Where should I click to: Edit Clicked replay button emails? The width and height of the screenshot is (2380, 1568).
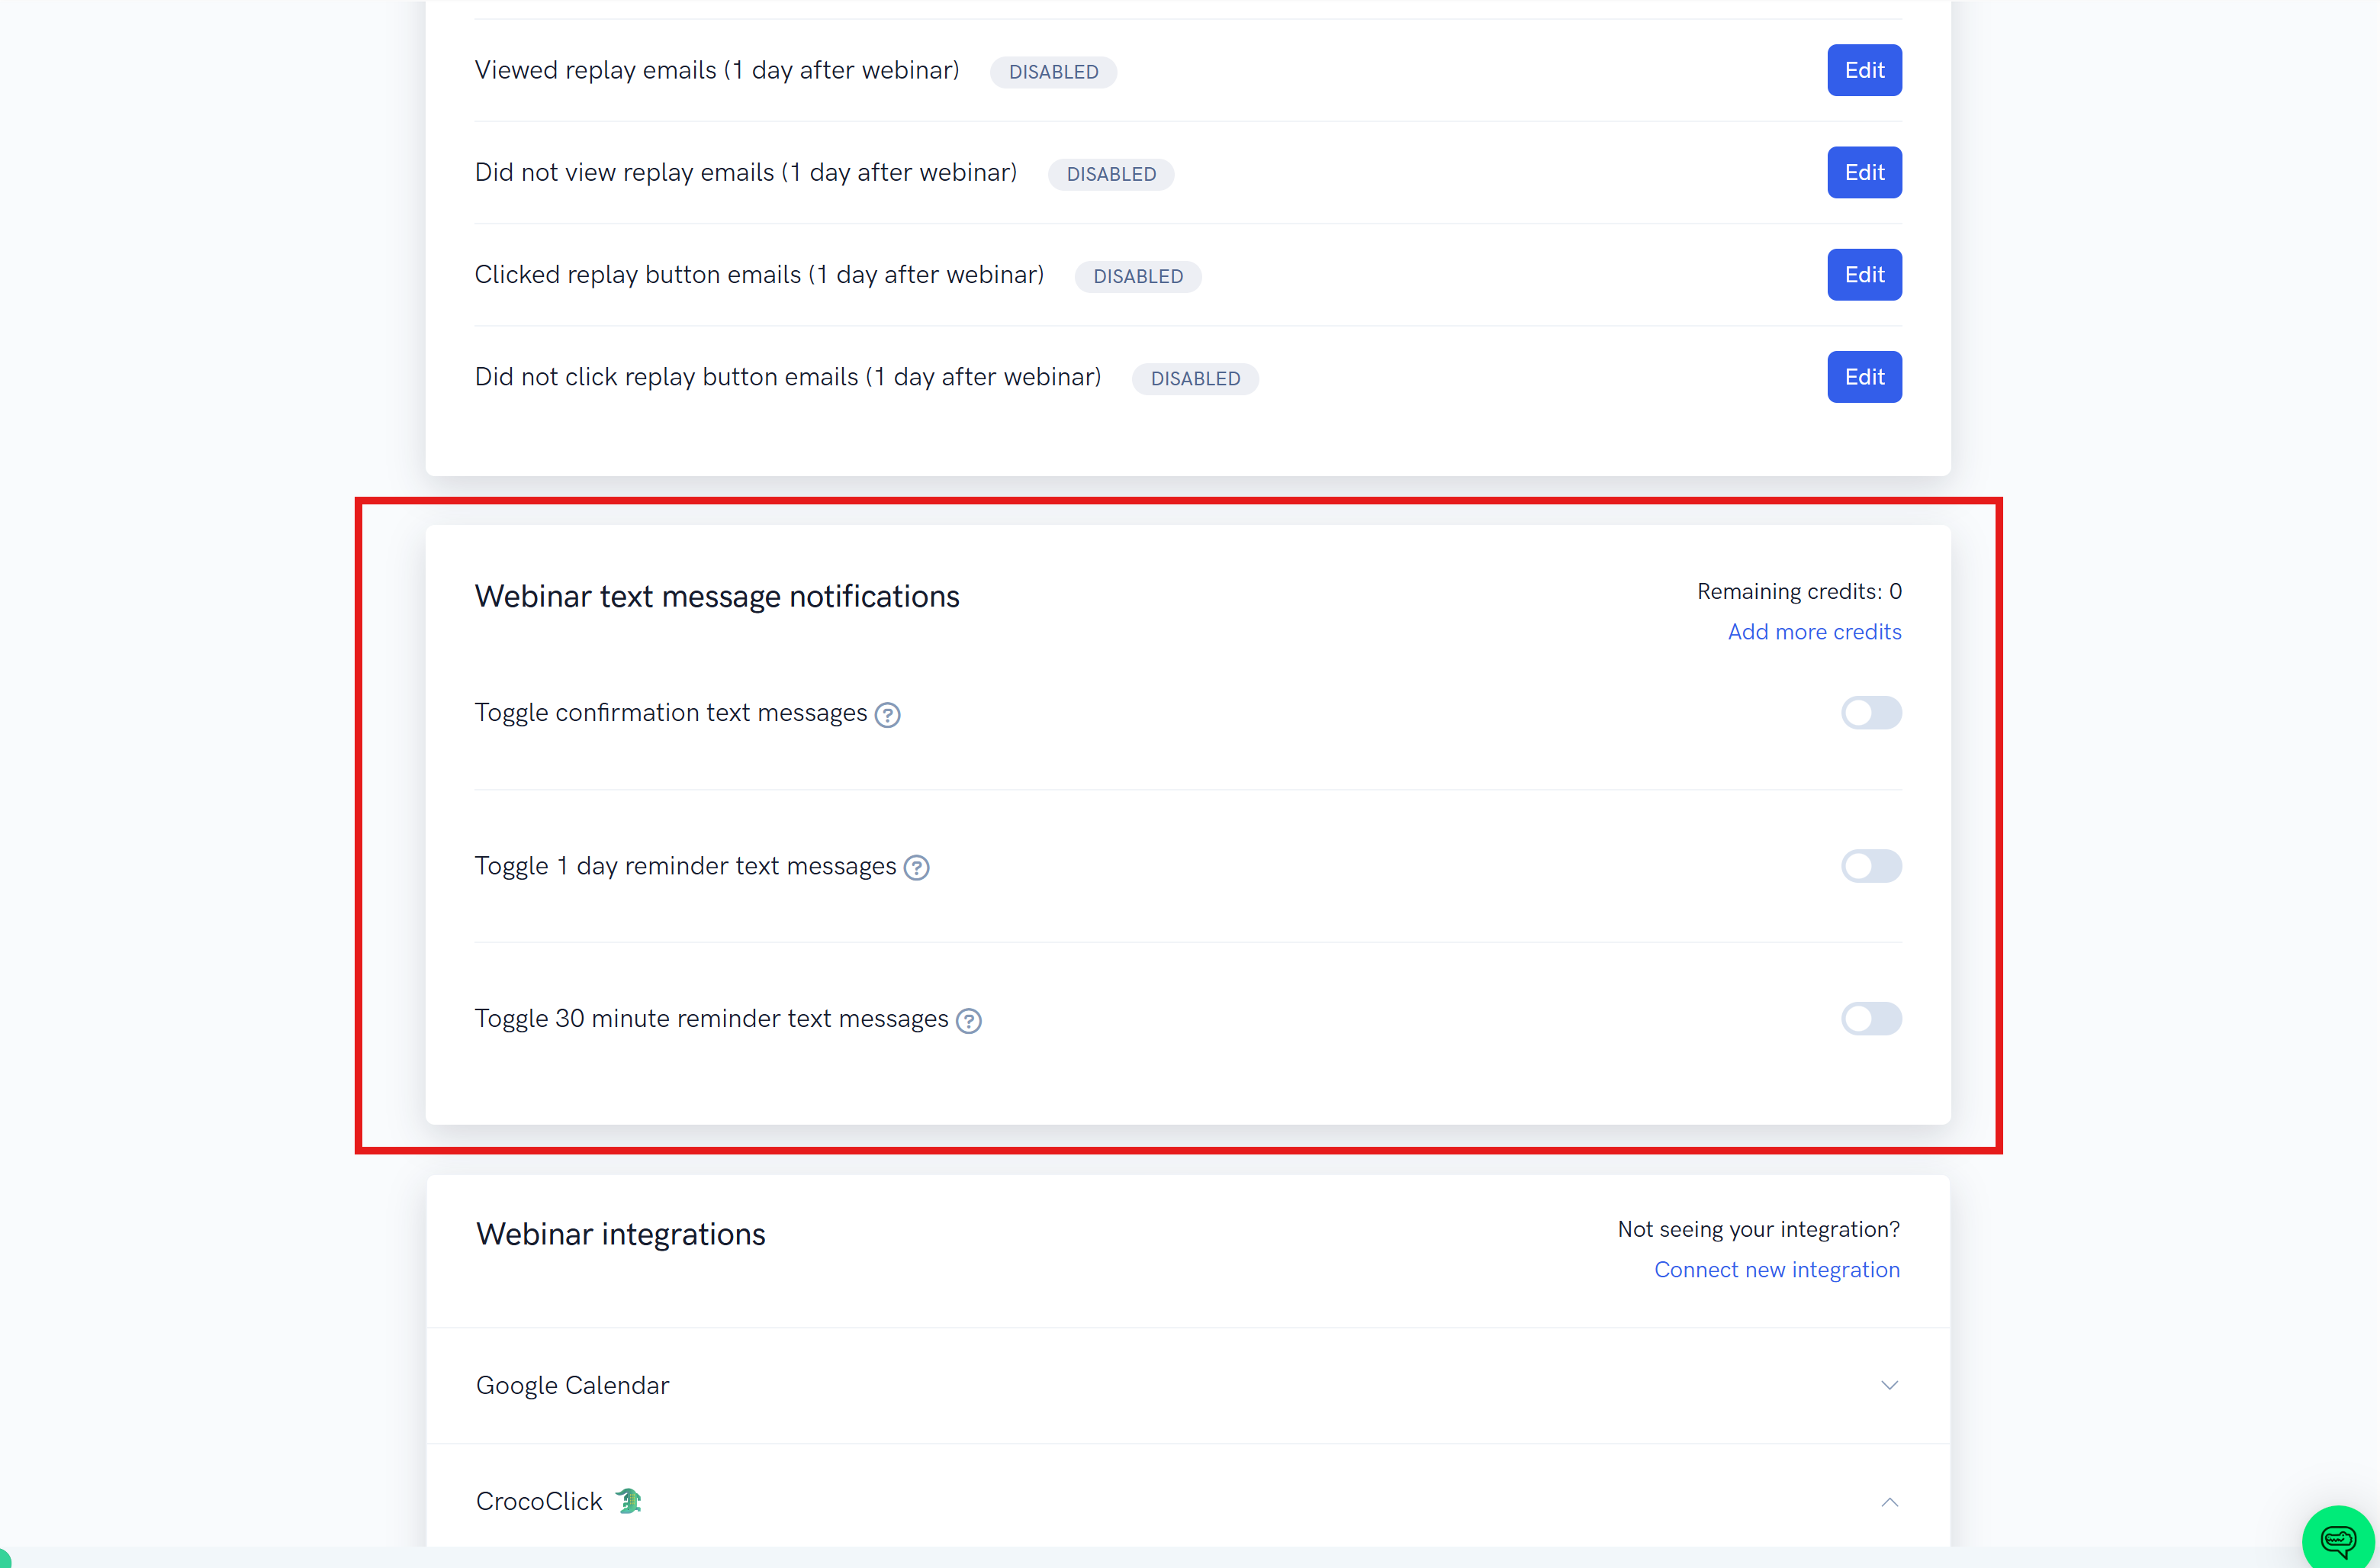[1864, 274]
